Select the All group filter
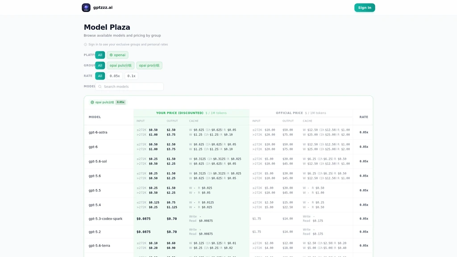Screen dimensions: 457x257 coord(100,66)
